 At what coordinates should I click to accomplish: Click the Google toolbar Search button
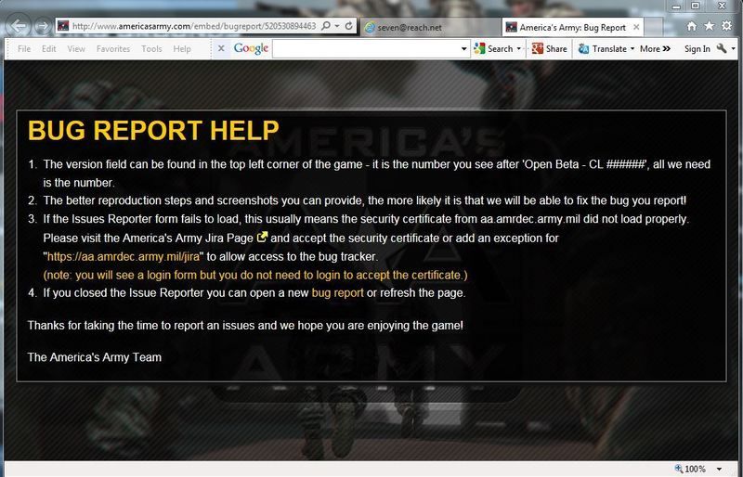point(494,49)
